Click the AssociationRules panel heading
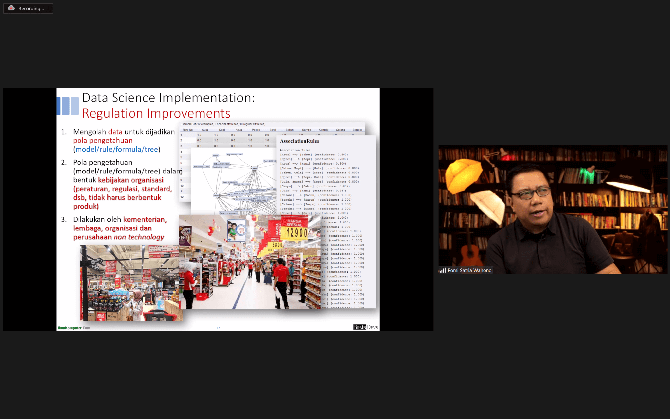 (x=299, y=141)
